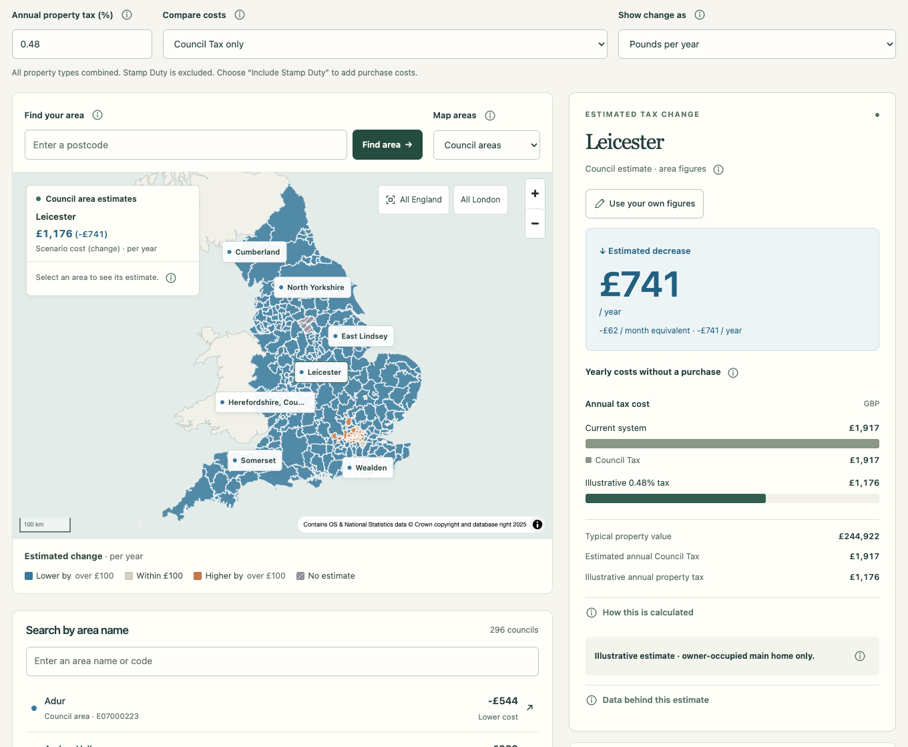Select Leicester map label
The width and height of the screenshot is (908, 747).
(320, 372)
